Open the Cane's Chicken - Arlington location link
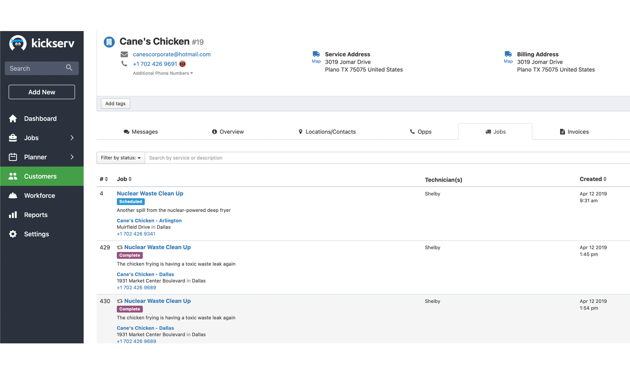The width and height of the screenshot is (630, 374). (149, 221)
